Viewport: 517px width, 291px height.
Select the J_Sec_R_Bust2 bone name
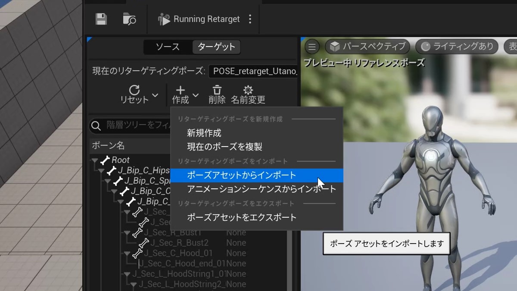tap(179, 243)
